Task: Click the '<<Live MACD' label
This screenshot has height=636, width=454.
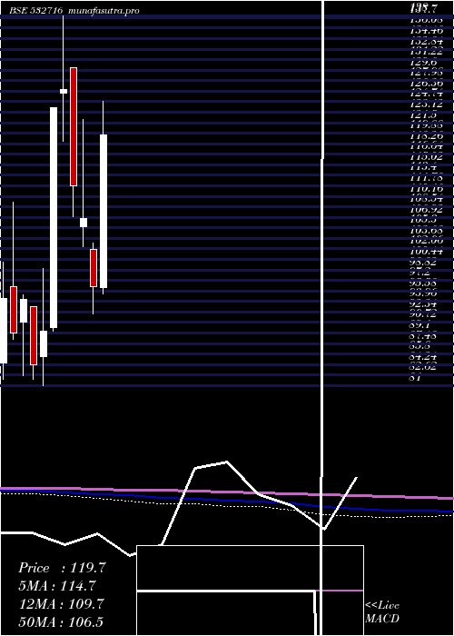Action: tap(382, 611)
